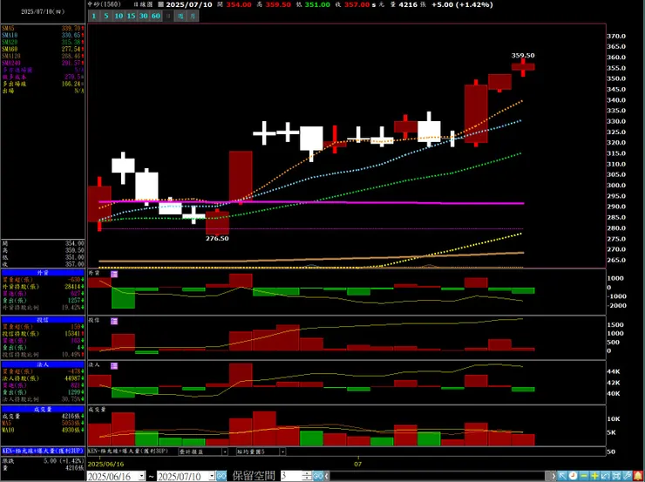The height and width of the screenshot is (482, 645).
Task: Select the 外資 blue panel header
Action: point(43,273)
